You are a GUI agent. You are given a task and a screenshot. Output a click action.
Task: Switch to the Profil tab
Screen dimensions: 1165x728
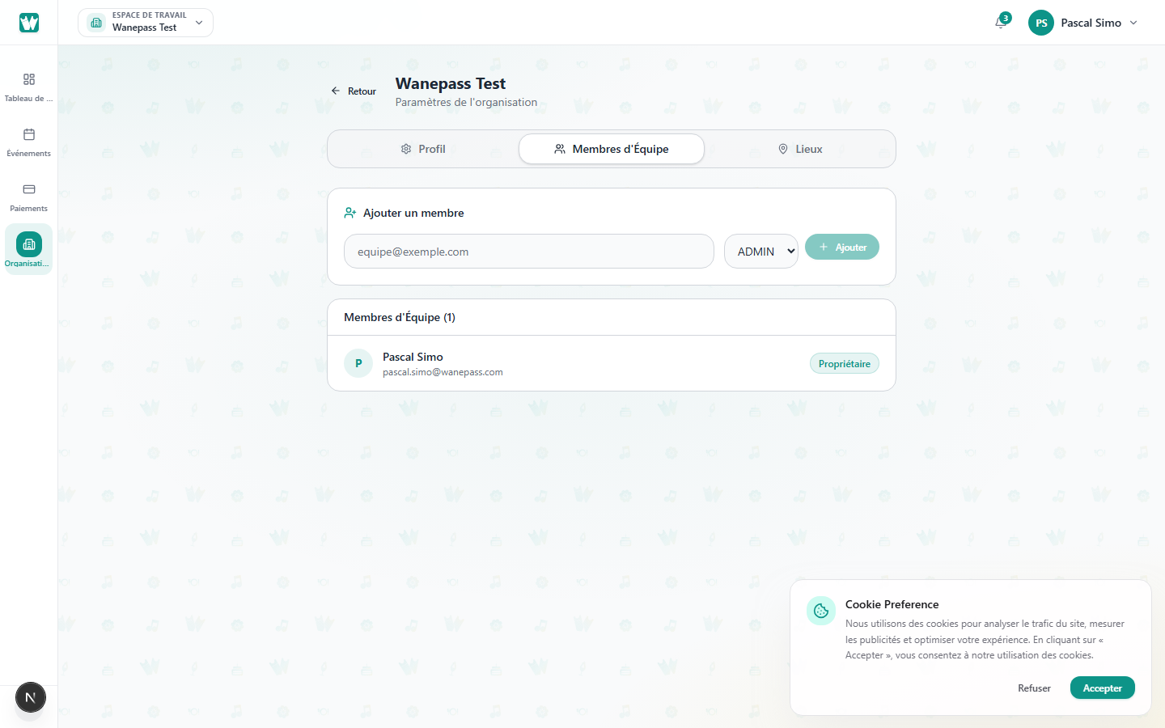[x=423, y=149]
